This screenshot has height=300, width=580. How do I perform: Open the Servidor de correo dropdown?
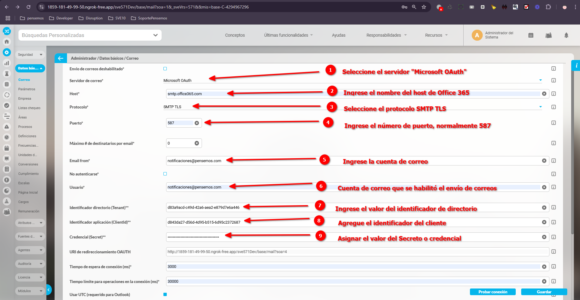pyautogui.click(x=540, y=80)
